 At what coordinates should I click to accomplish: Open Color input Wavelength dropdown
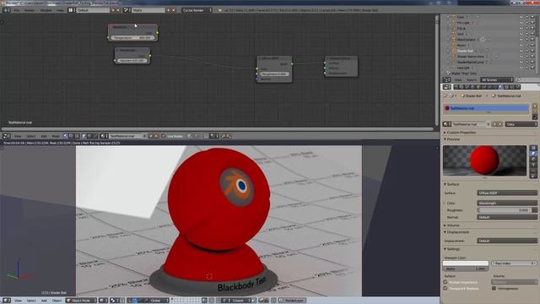tap(507, 204)
